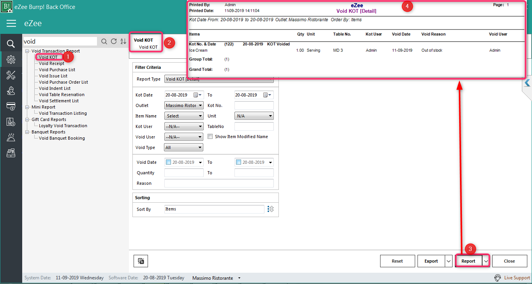Select Void Settlement List report
The width and height of the screenshot is (532, 284).
[58, 101]
